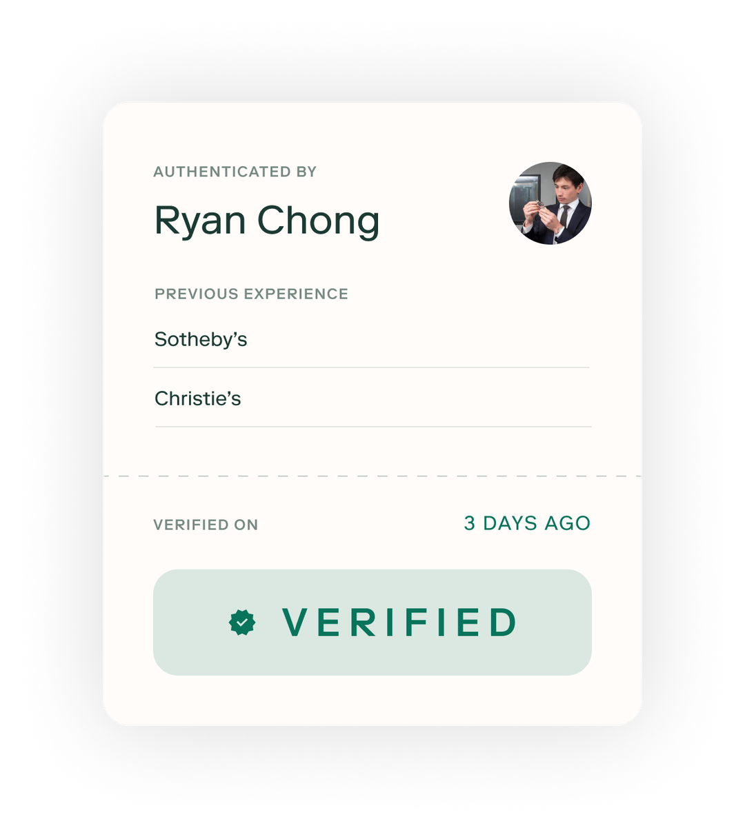Click the dashed divider line on card
Screen dimensions: 745x830
(372, 476)
